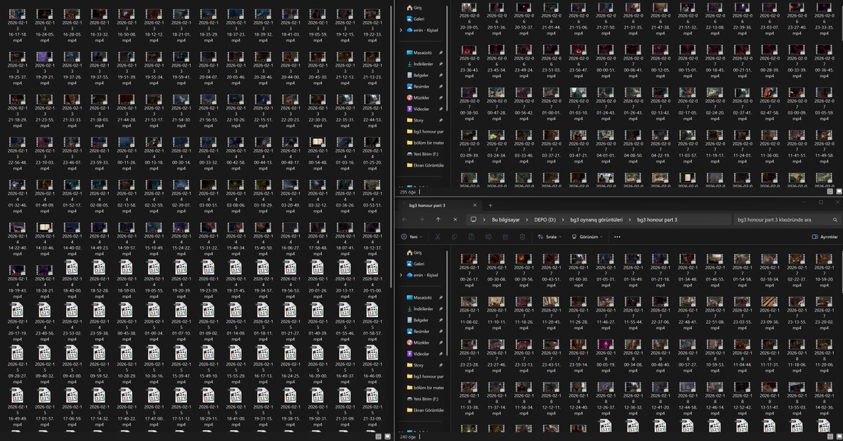This screenshot has width=843, height=441.
Task: Expand chevron after DEPO (D:) in the address bar
Action: coord(561,219)
